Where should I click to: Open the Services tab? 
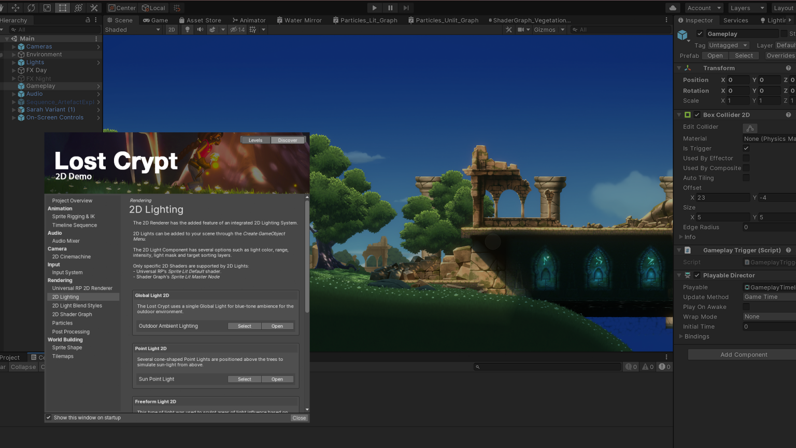(736, 20)
